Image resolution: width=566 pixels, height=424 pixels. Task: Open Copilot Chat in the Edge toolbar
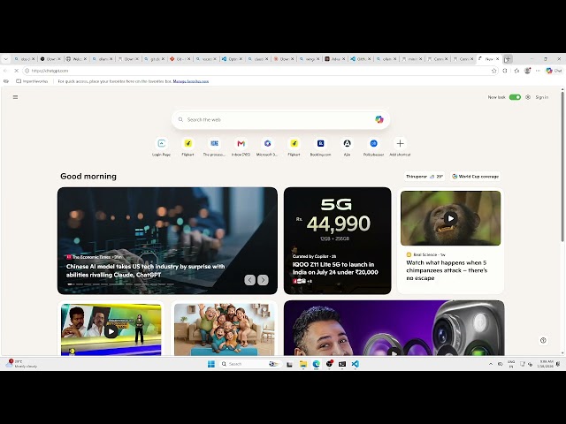[x=554, y=71]
